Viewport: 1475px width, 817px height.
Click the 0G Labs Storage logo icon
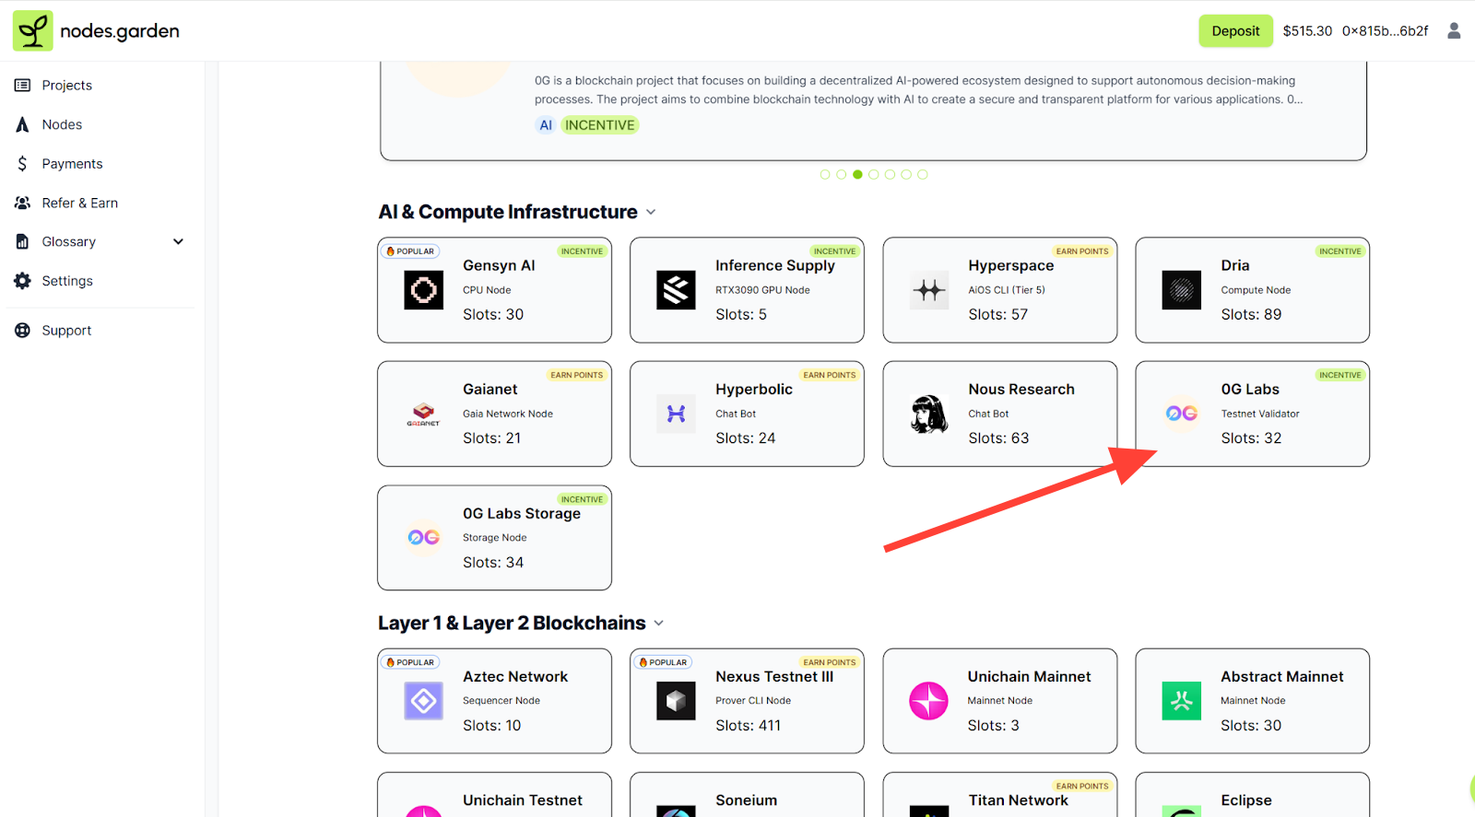[x=424, y=537]
